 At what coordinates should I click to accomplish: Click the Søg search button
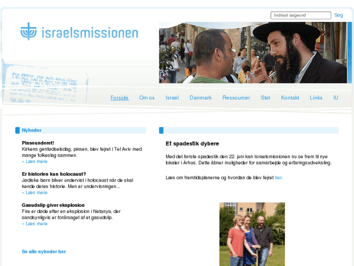click(338, 15)
